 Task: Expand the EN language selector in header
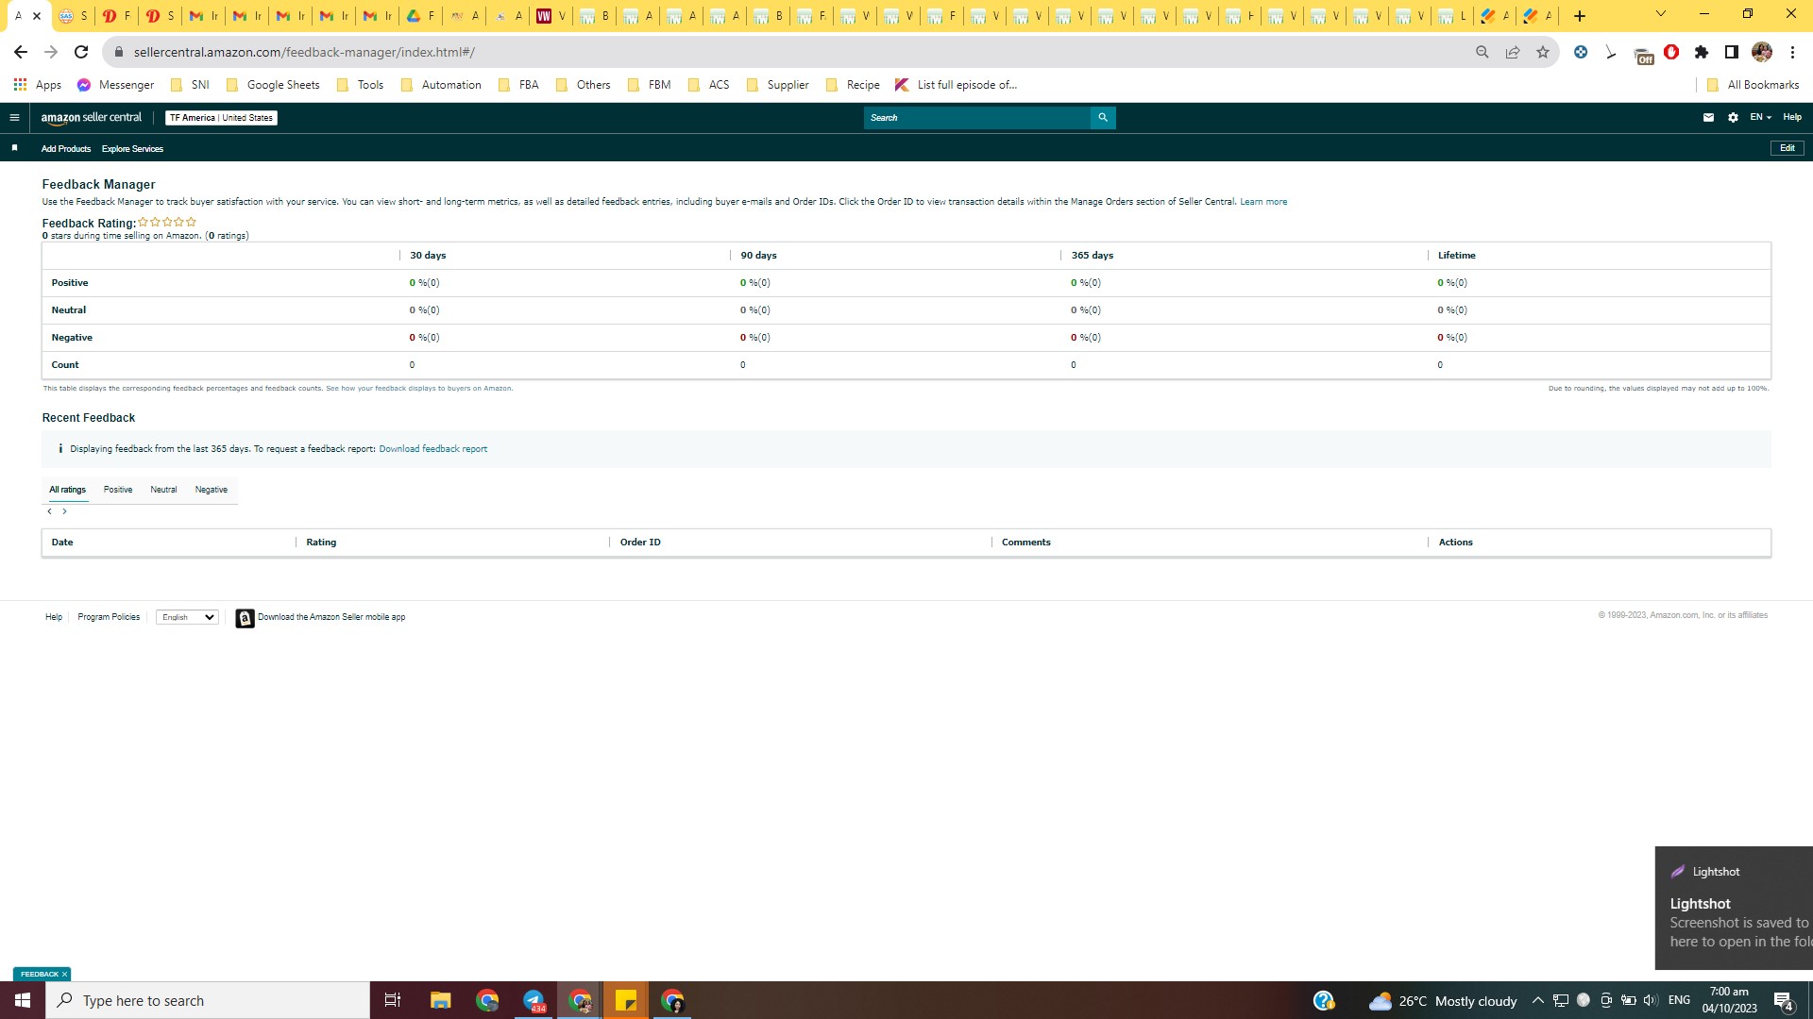1760,117
